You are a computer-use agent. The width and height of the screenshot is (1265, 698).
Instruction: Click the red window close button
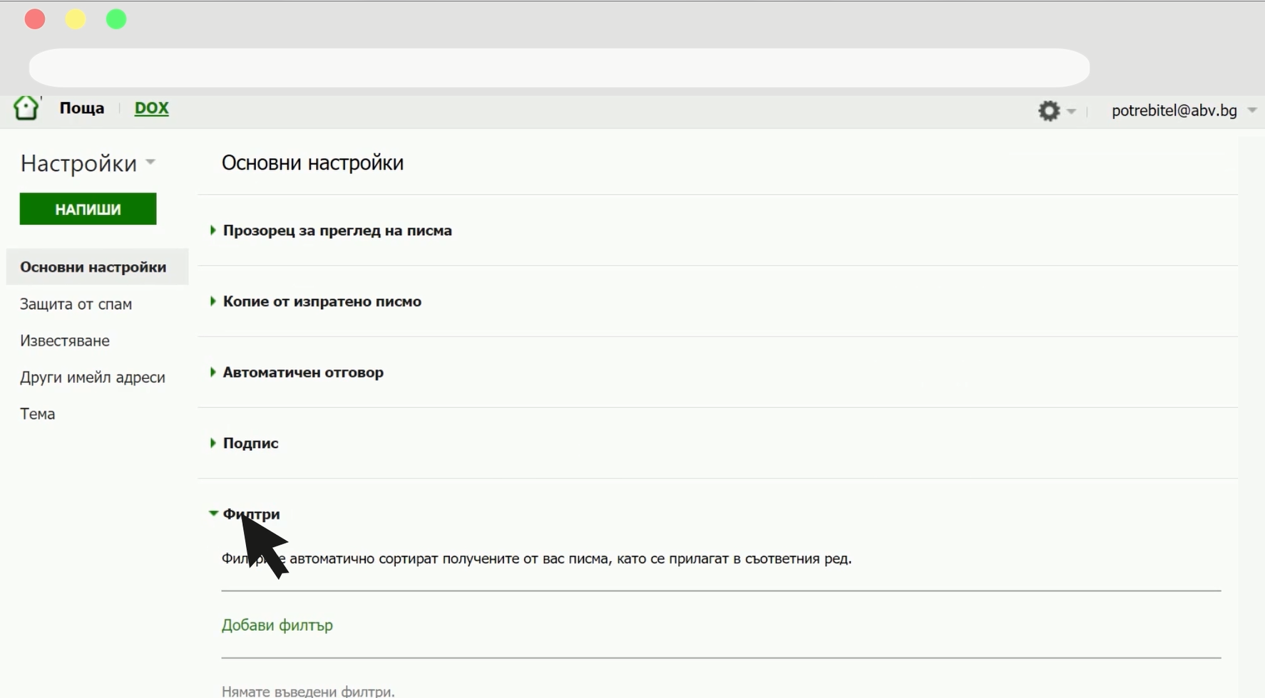point(35,19)
